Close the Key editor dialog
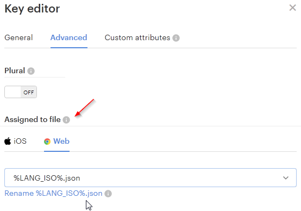301x211 pixels. (x=292, y=8)
